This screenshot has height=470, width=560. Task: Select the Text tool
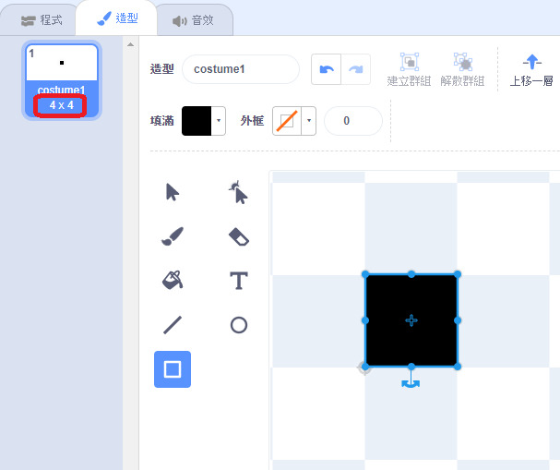(239, 280)
